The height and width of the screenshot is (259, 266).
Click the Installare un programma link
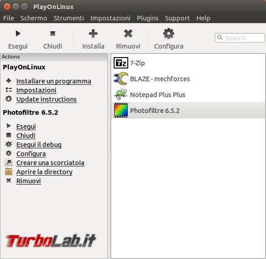54,81
